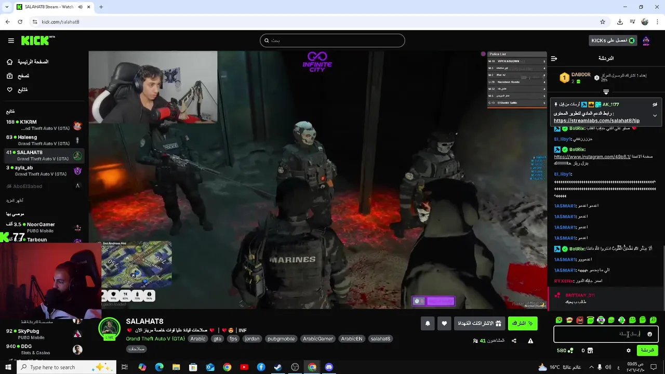The height and width of the screenshot is (374, 665).
Task: Select the fps tag
Action: tap(233, 339)
